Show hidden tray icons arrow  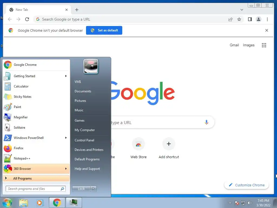pos(230,203)
